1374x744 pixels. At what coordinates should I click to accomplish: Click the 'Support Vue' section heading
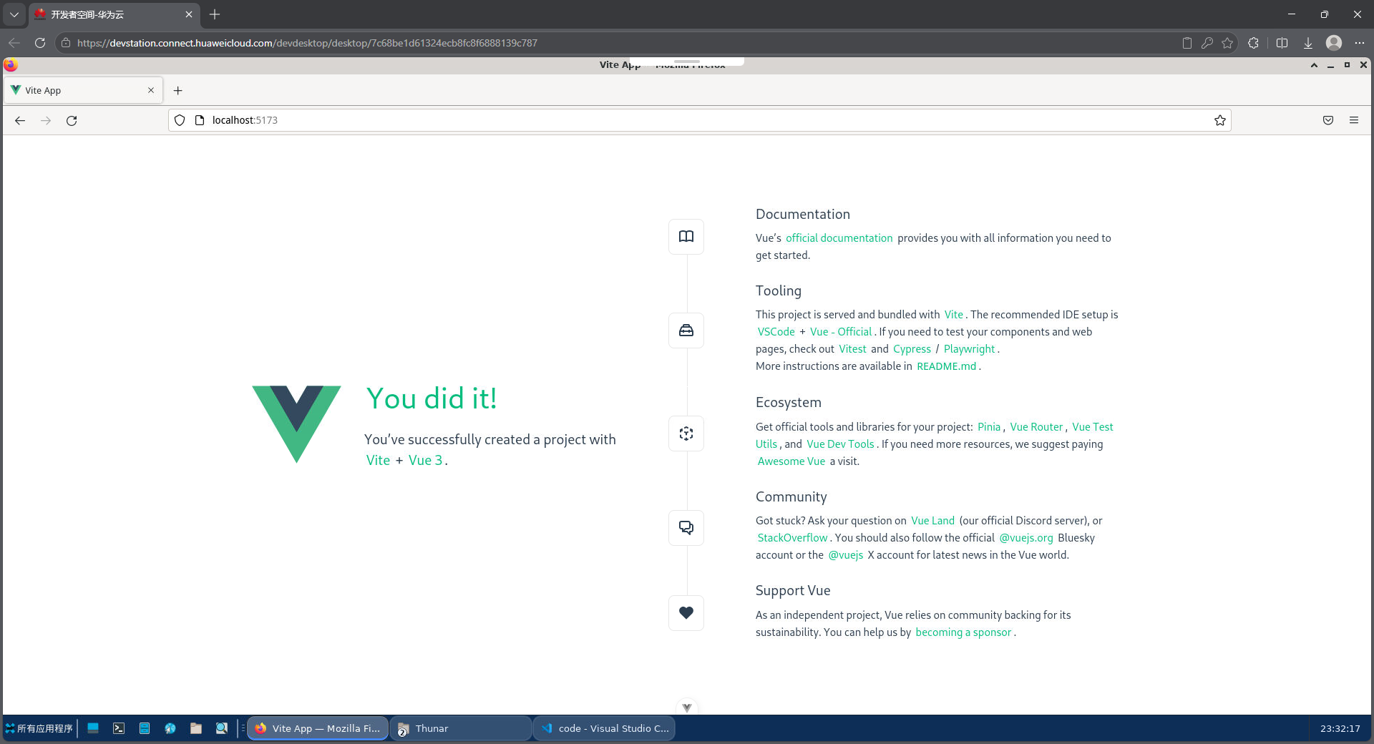click(x=793, y=591)
